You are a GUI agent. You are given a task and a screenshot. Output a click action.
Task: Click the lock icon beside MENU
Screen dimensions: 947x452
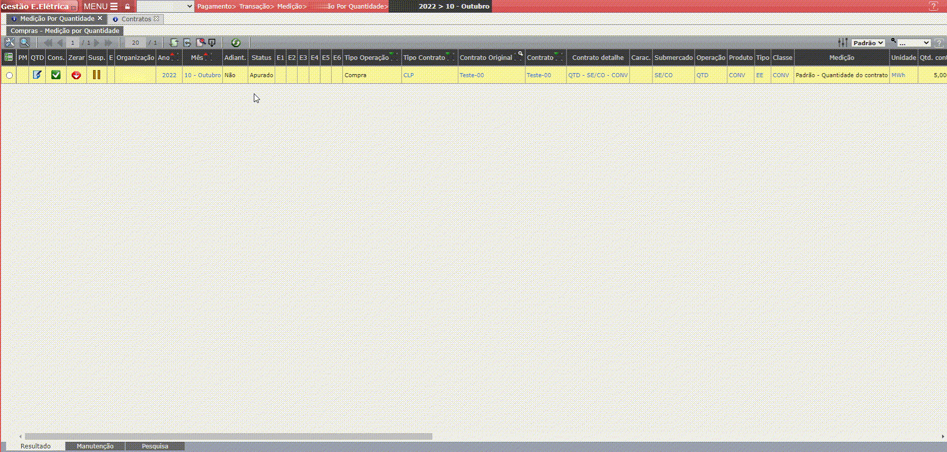click(128, 7)
